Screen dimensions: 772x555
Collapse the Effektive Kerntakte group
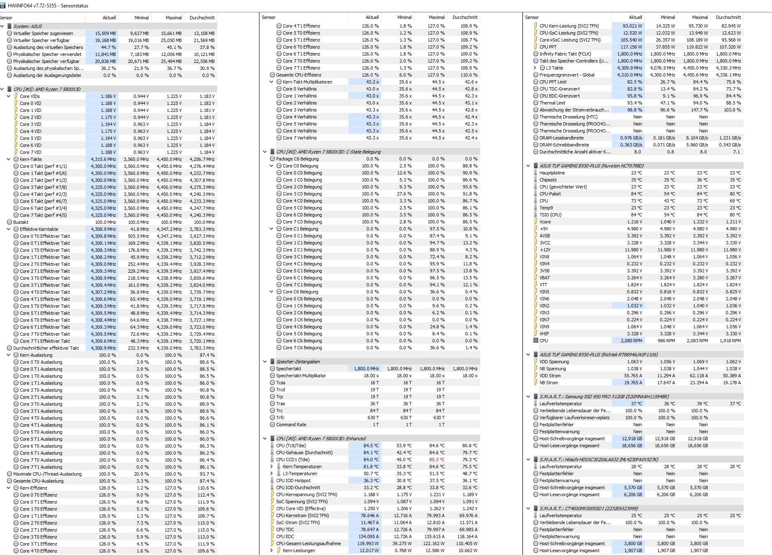point(9,229)
